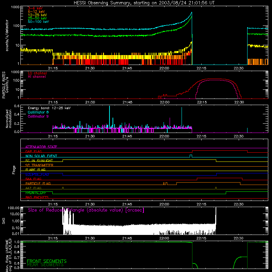Click the 0.7 value on livetime axis
This screenshot has width=272, height=272.
pos(17,258)
